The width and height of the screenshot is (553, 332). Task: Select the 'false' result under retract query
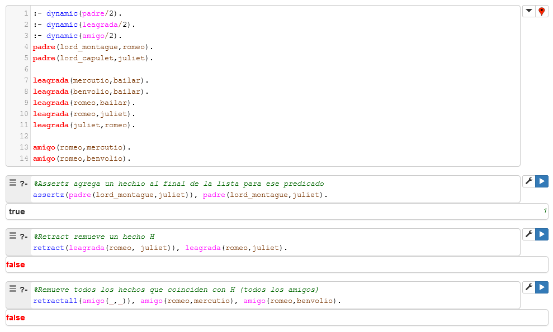[16, 264]
